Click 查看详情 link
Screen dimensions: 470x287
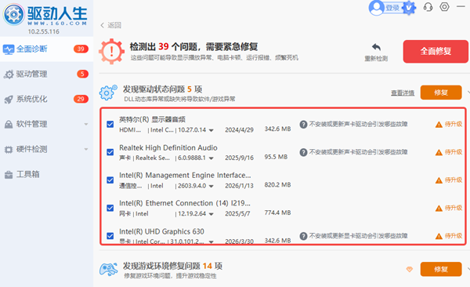403,93
